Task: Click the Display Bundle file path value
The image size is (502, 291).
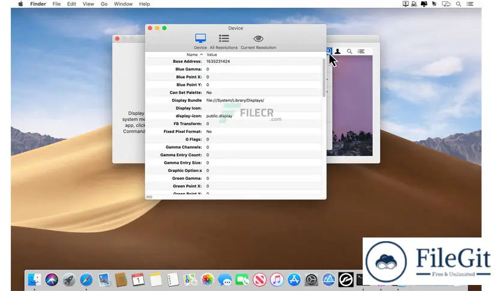Action: [235, 100]
